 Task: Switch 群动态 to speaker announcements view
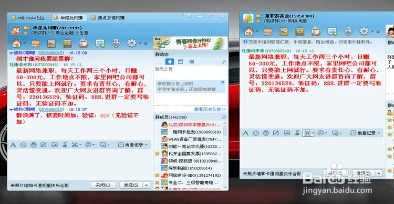(170, 61)
